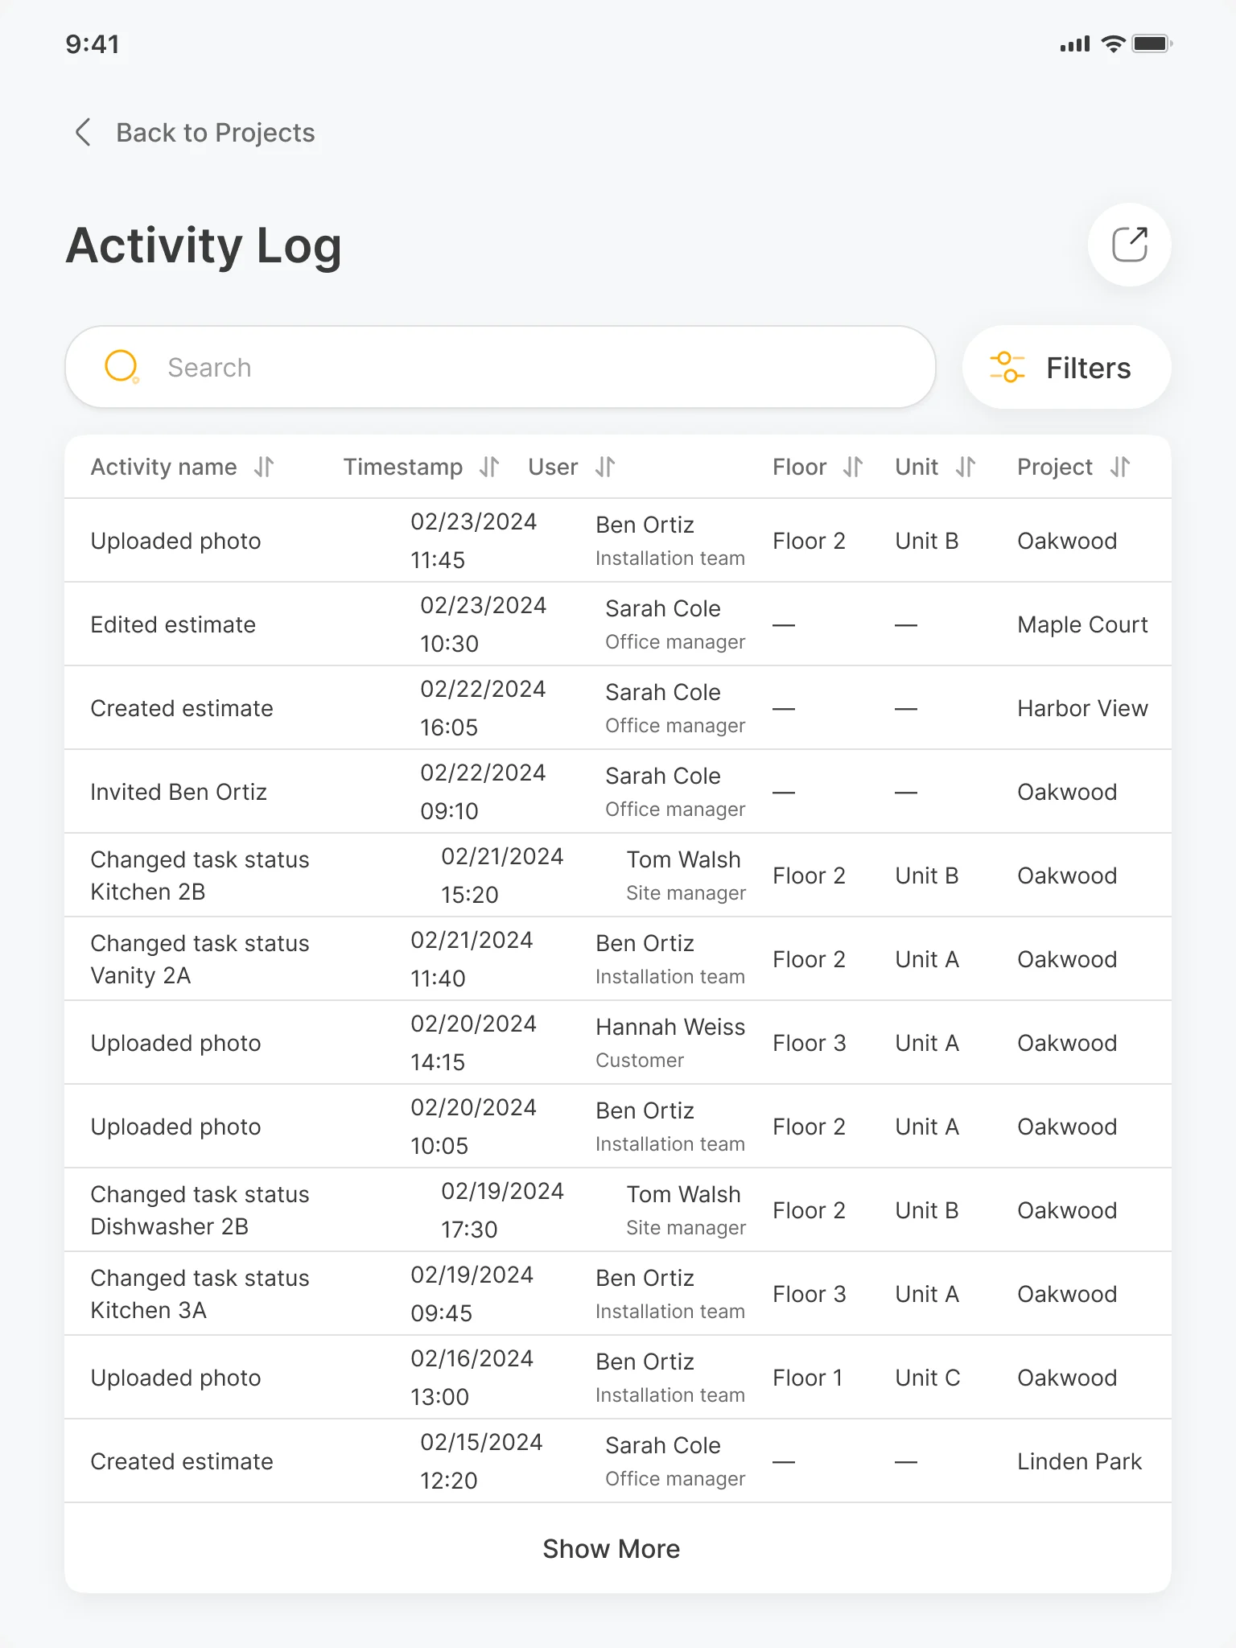
Task: Tap the cellular signal bars icon
Action: tap(1075, 44)
